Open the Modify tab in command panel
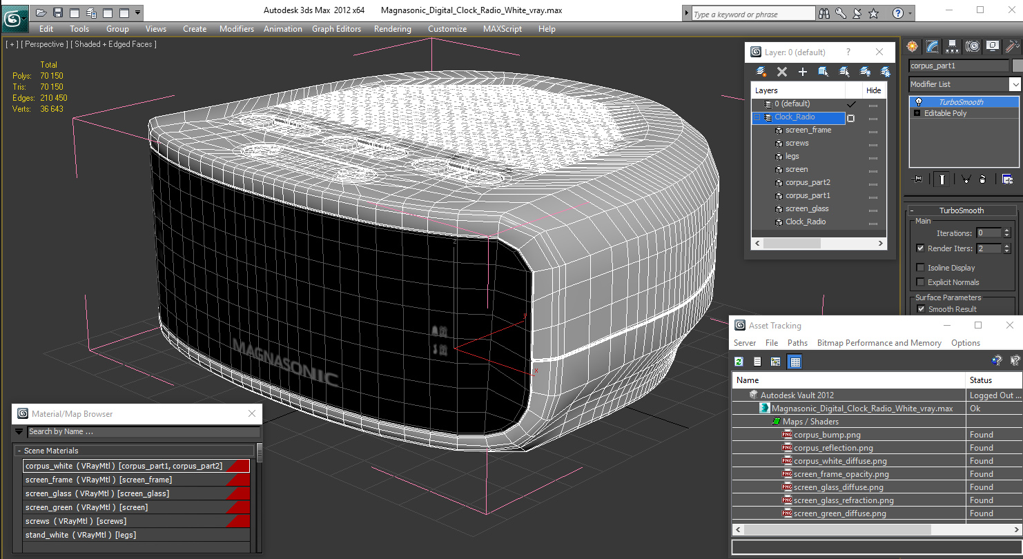Image resolution: width=1023 pixels, height=559 pixels. 933,46
